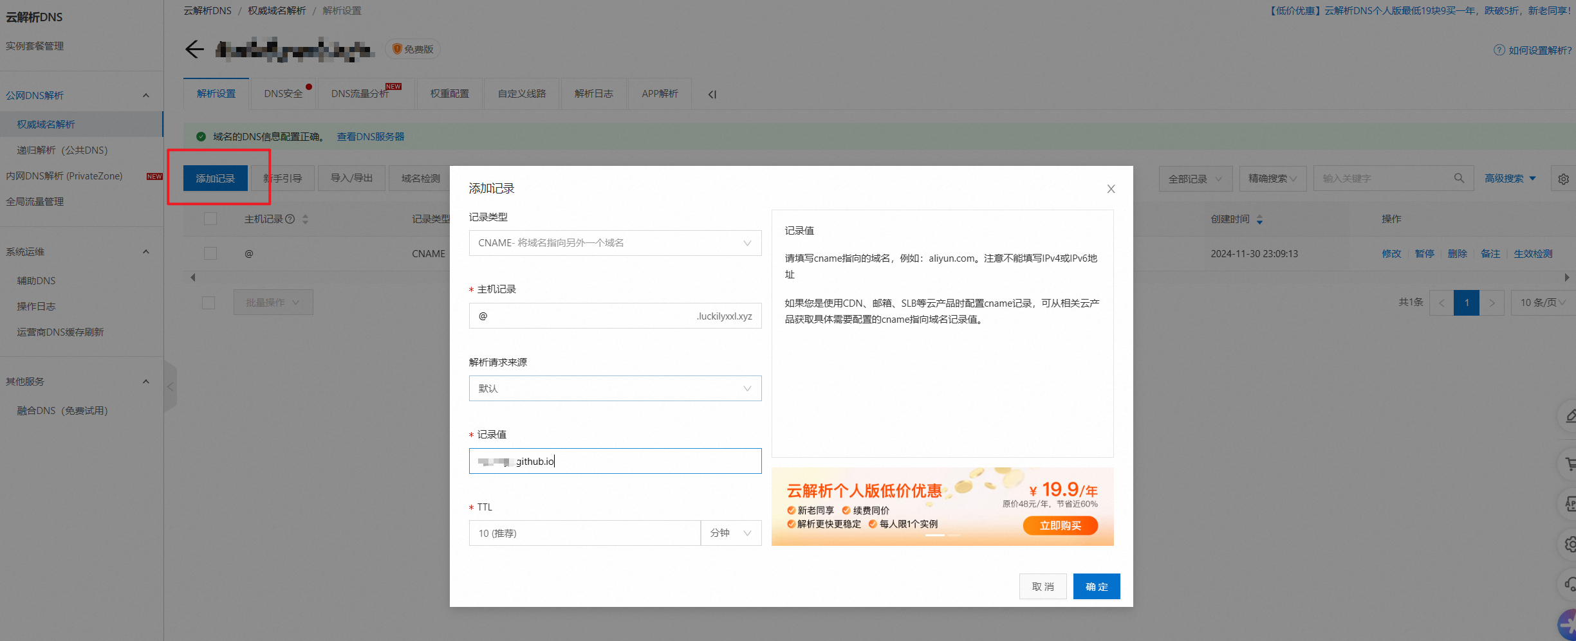Click the tab-collapse arrow after APP解析
1576x641 pixels.
click(712, 95)
